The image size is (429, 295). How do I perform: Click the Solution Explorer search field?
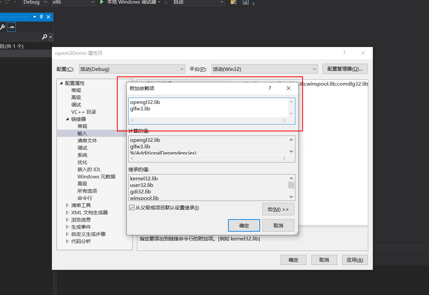click(21, 37)
